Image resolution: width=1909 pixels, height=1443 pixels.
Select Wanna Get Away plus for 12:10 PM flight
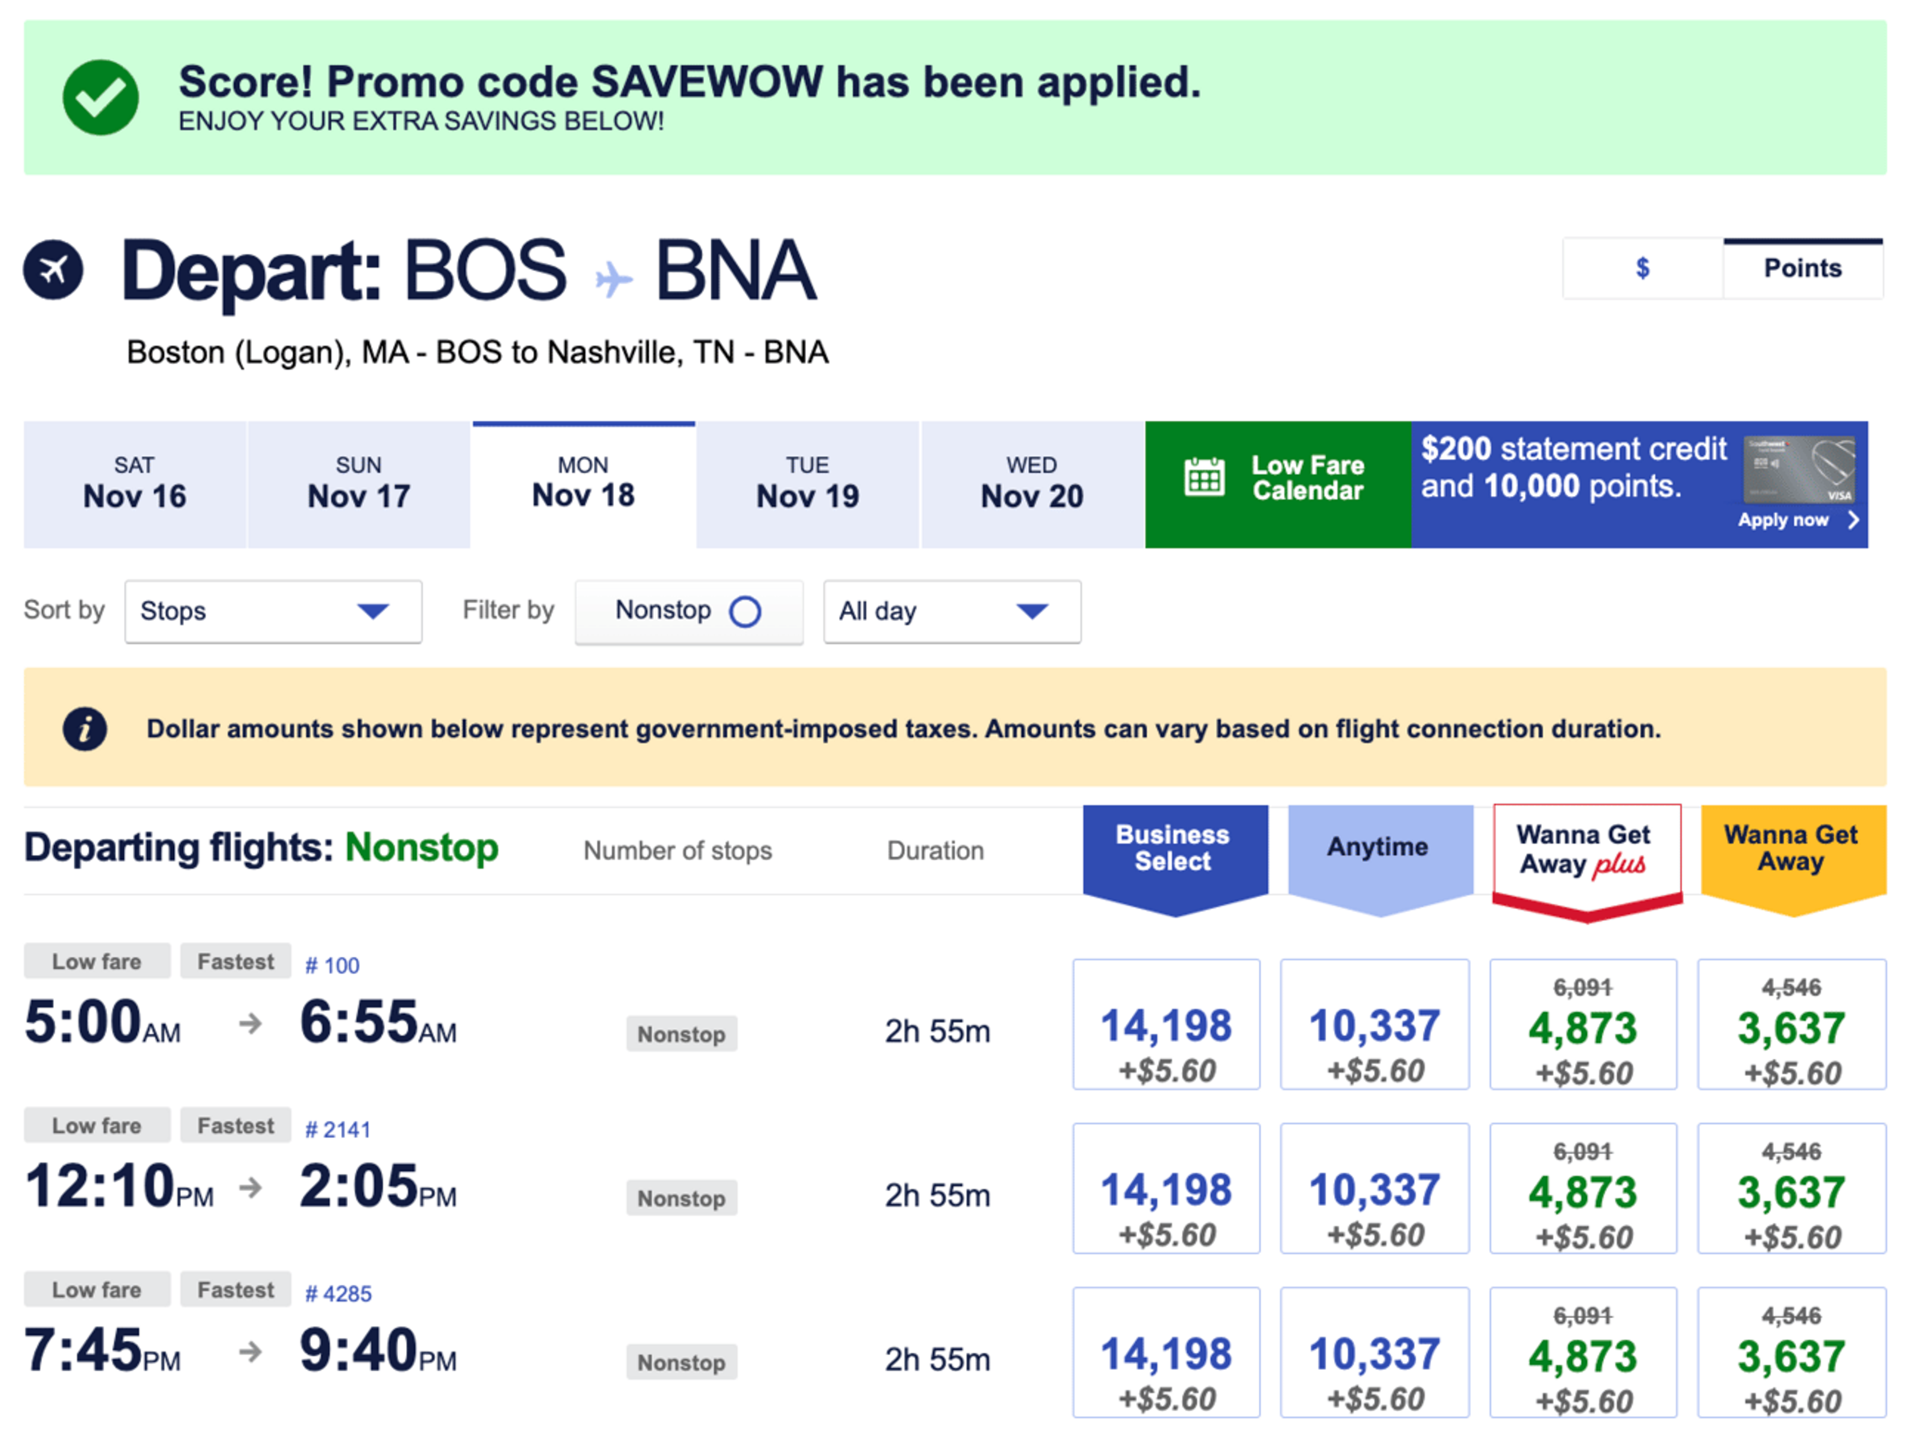click(1583, 1189)
